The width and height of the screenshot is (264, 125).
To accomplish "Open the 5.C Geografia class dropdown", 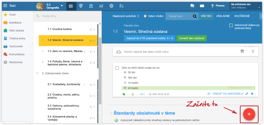I will (62, 6).
